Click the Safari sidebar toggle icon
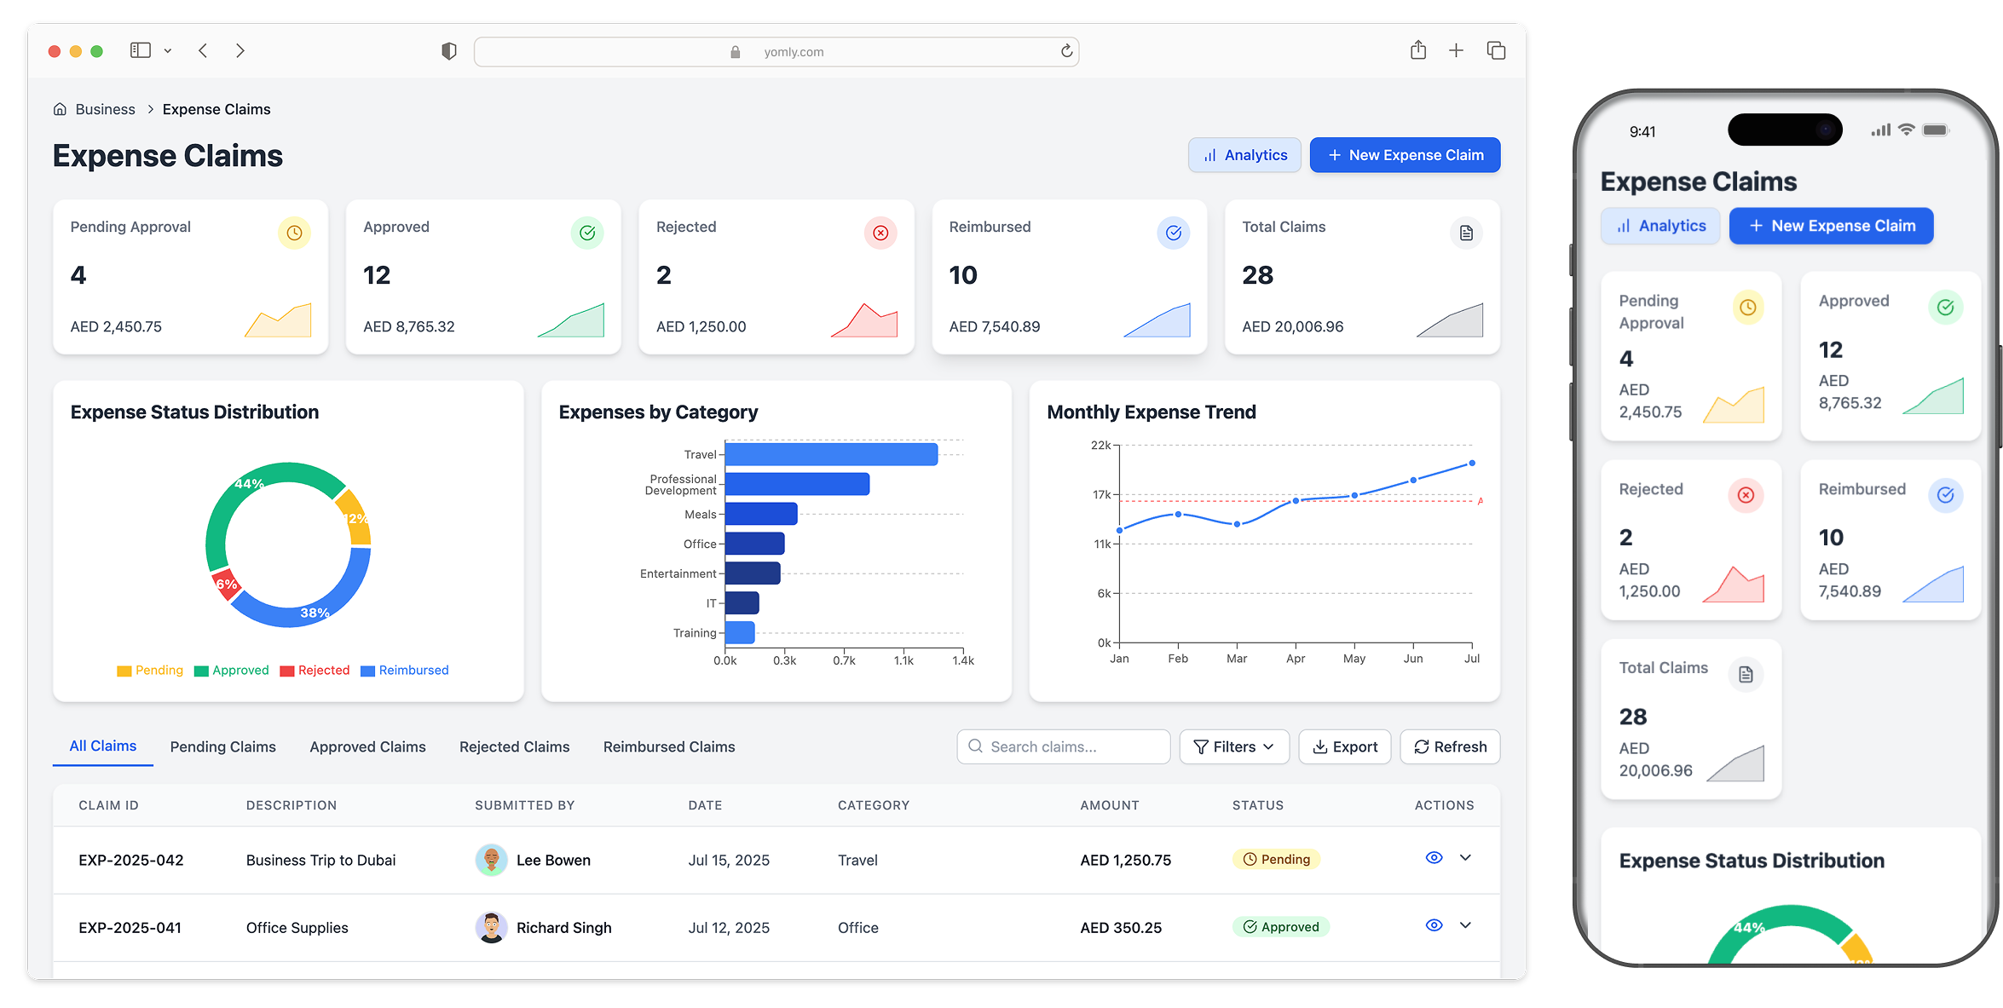Viewport: 2003px width, 1008px height. [x=141, y=51]
